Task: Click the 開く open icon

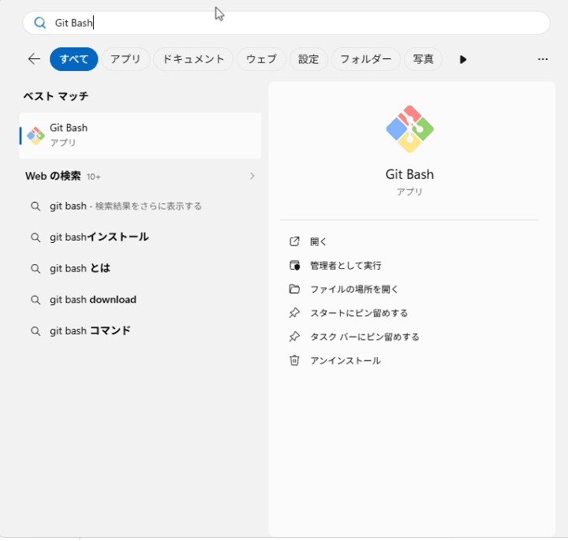Action: pyautogui.click(x=294, y=241)
